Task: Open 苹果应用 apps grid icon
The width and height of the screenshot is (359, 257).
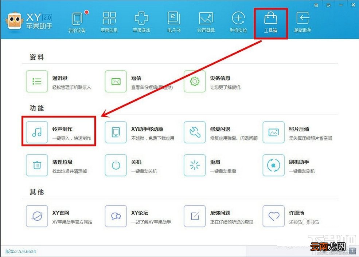Action: (109, 18)
